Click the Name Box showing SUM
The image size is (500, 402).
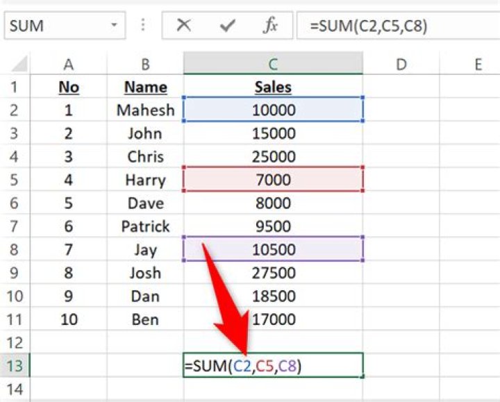point(56,26)
